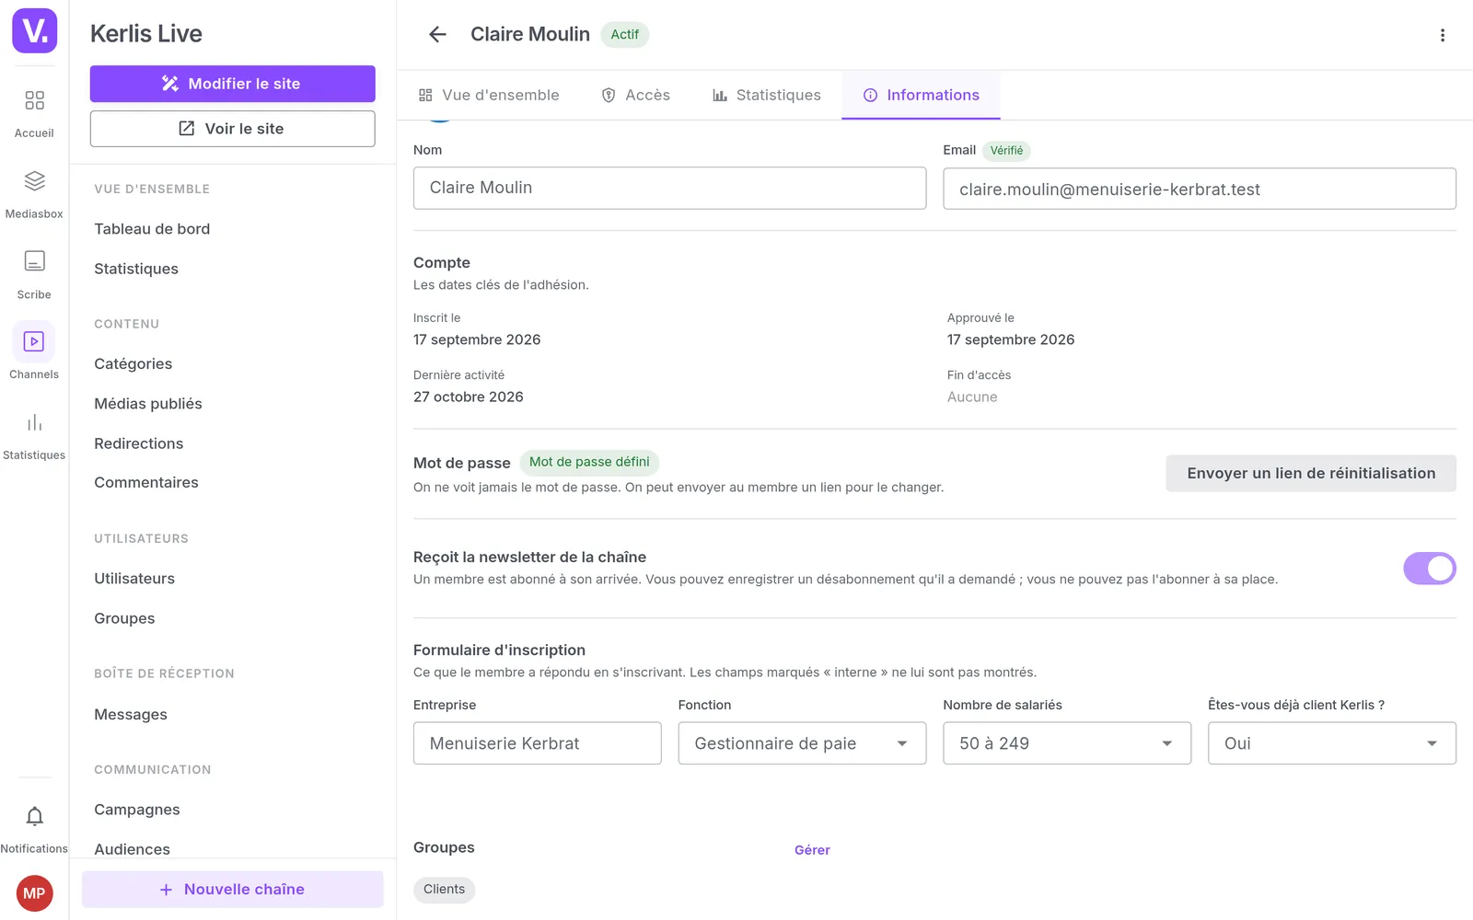
Task: Open the Êtes-vous déjà client Kerlis dropdown
Action: [1331, 743]
